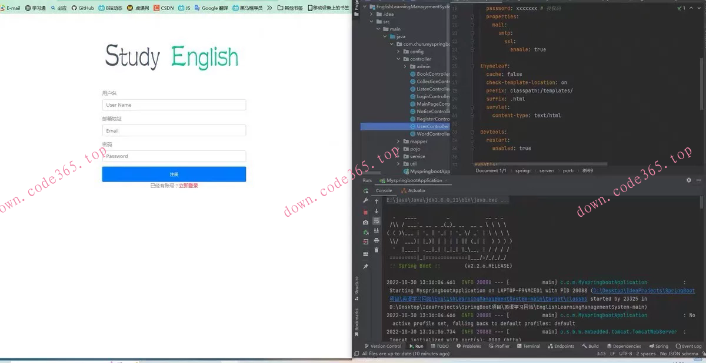Toggle scroll to end in console

tap(377, 231)
